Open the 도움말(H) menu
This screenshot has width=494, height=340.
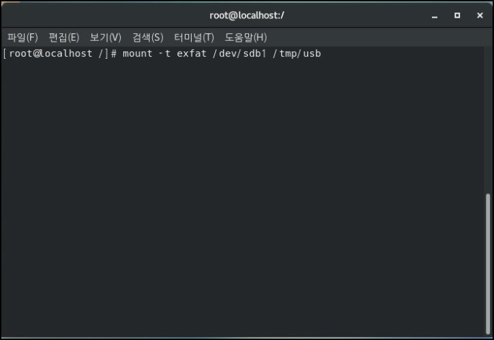[x=246, y=38]
